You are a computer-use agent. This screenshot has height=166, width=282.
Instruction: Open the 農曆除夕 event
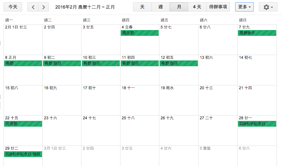pos(257,33)
